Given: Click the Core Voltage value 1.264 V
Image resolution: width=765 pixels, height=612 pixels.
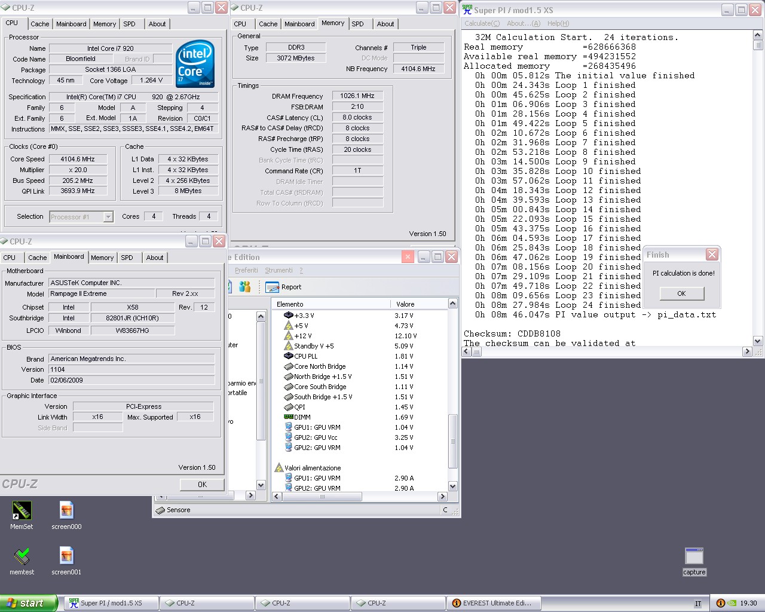Looking at the screenshot, I should point(151,80).
